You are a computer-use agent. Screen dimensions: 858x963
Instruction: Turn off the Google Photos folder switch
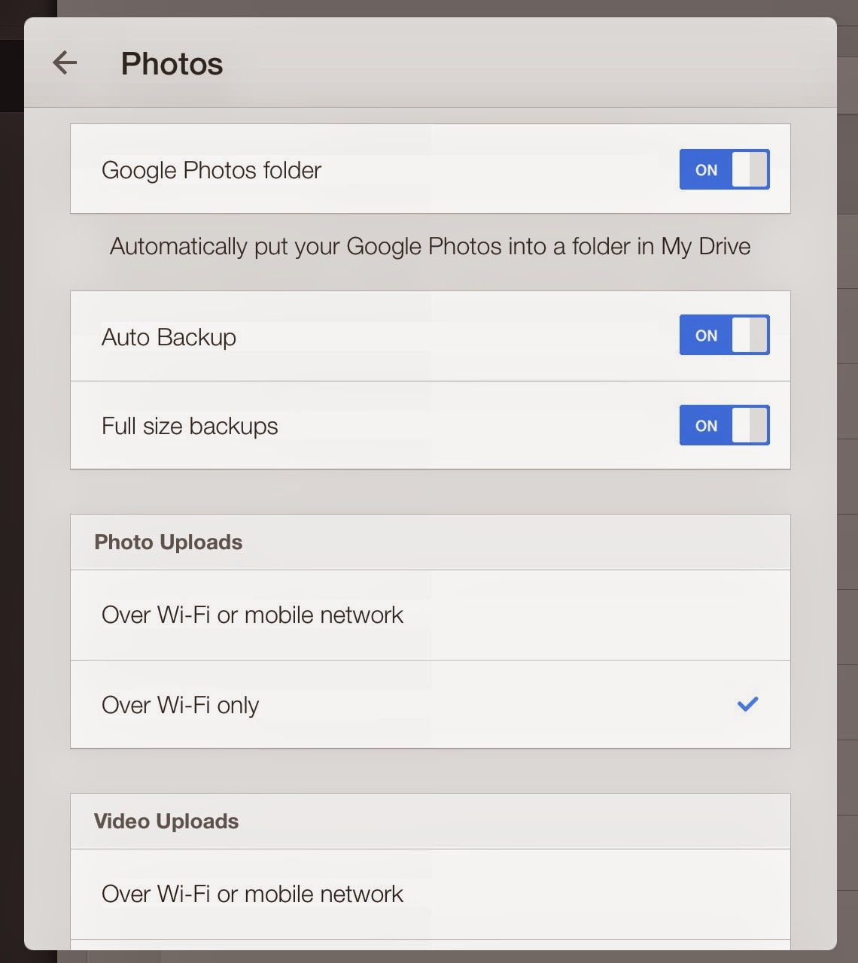724,169
